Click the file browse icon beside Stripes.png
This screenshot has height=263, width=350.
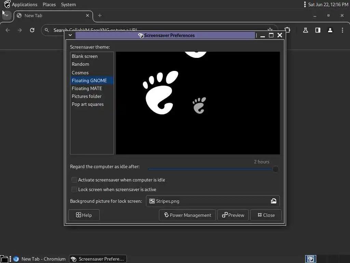[274, 201]
